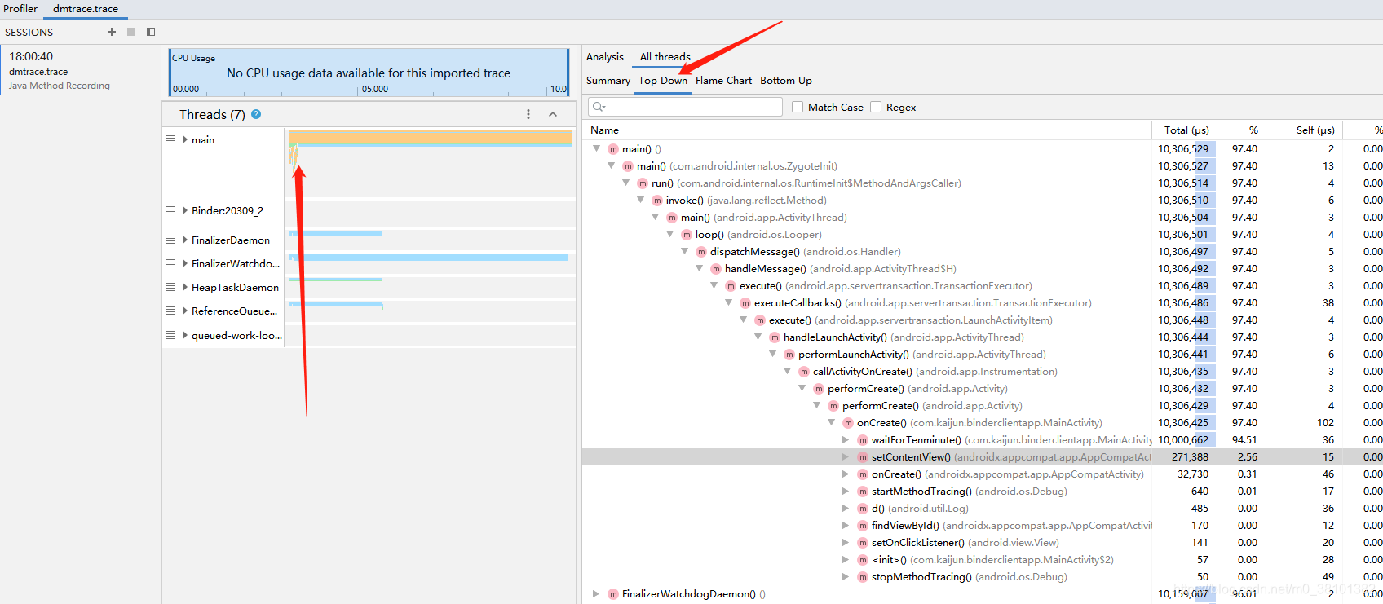Expand the ReferenceQueue thread row
Viewport: 1383px width, 604px height.
[185, 311]
